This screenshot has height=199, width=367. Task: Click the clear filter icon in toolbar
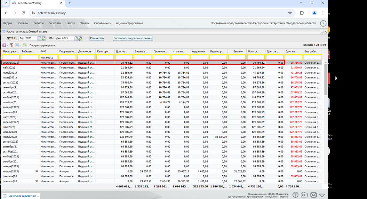coord(12,45)
